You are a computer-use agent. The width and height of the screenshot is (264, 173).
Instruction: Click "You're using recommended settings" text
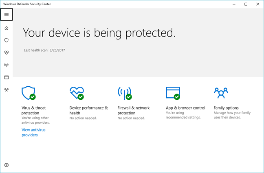[183, 115]
